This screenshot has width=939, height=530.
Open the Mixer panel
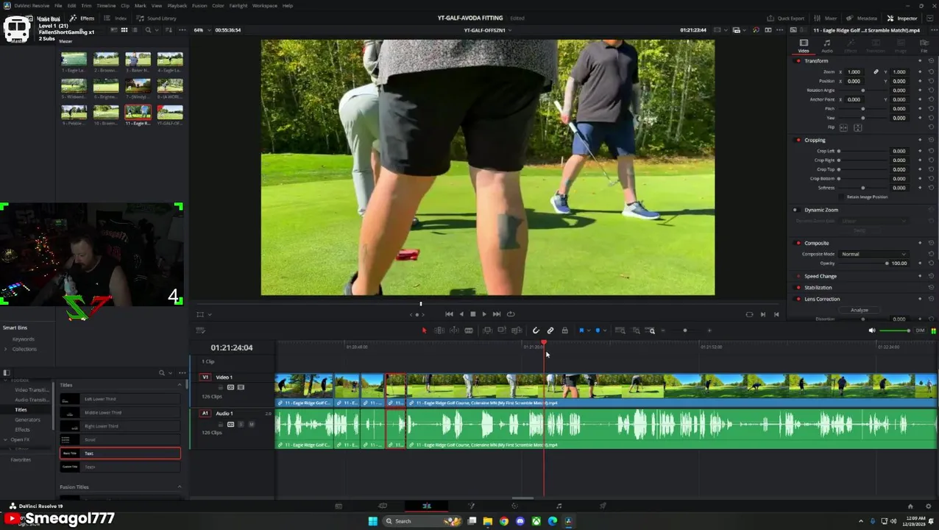coord(826,18)
